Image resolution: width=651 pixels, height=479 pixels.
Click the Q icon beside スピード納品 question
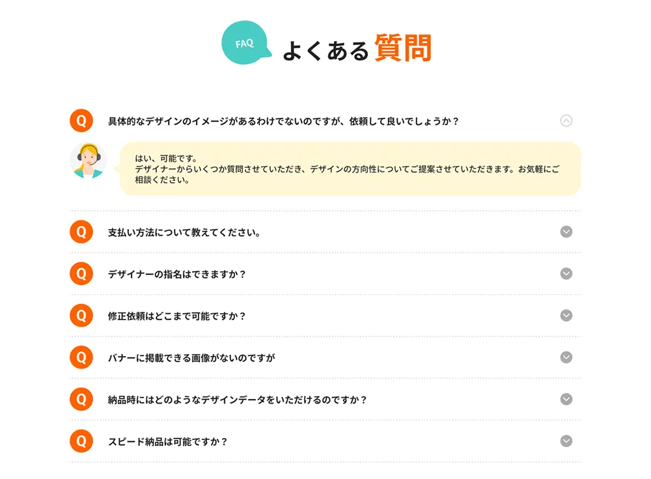[x=81, y=441]
